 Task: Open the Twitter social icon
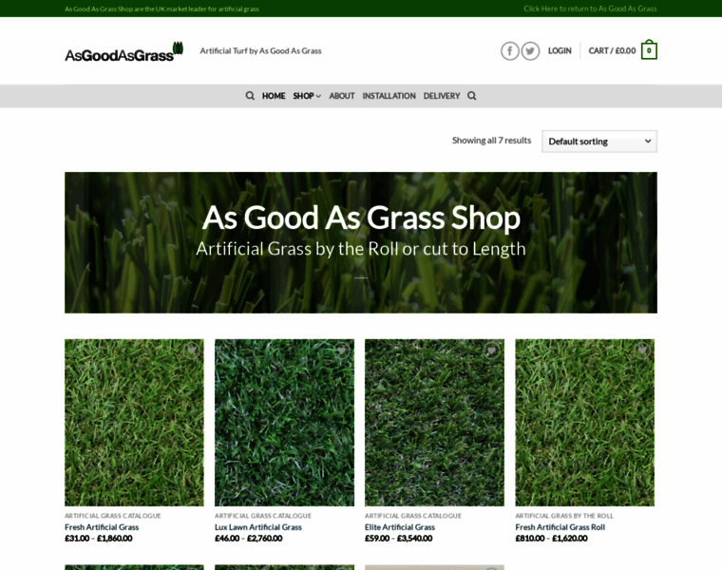pos(530,51)
